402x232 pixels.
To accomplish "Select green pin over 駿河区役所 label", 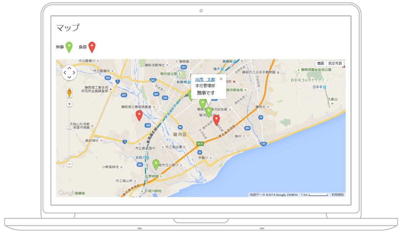I will pyautogui.click(x=209, y=112).
